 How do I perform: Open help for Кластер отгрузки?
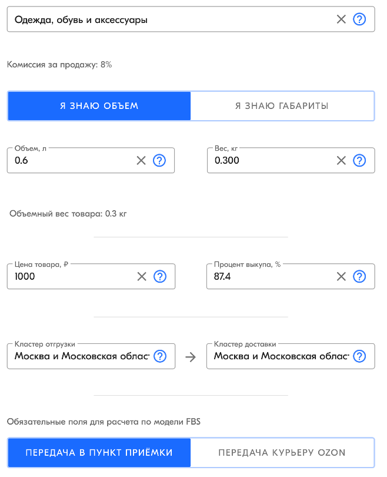[160, 356]
